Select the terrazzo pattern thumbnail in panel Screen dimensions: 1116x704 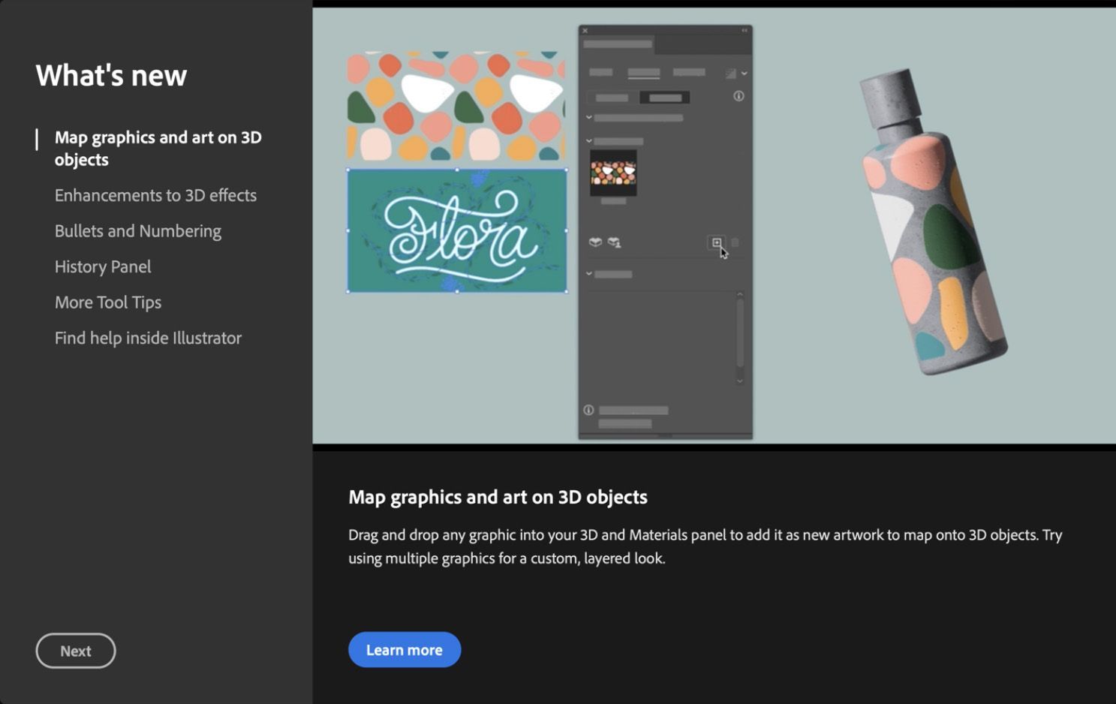(x=613, y=173)
